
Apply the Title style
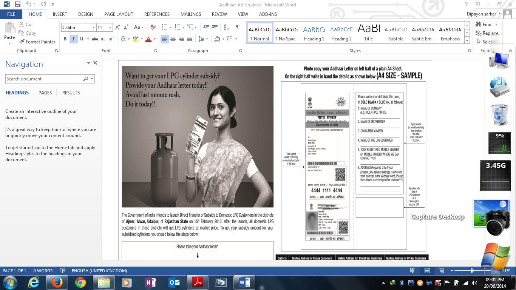(368, 33)
